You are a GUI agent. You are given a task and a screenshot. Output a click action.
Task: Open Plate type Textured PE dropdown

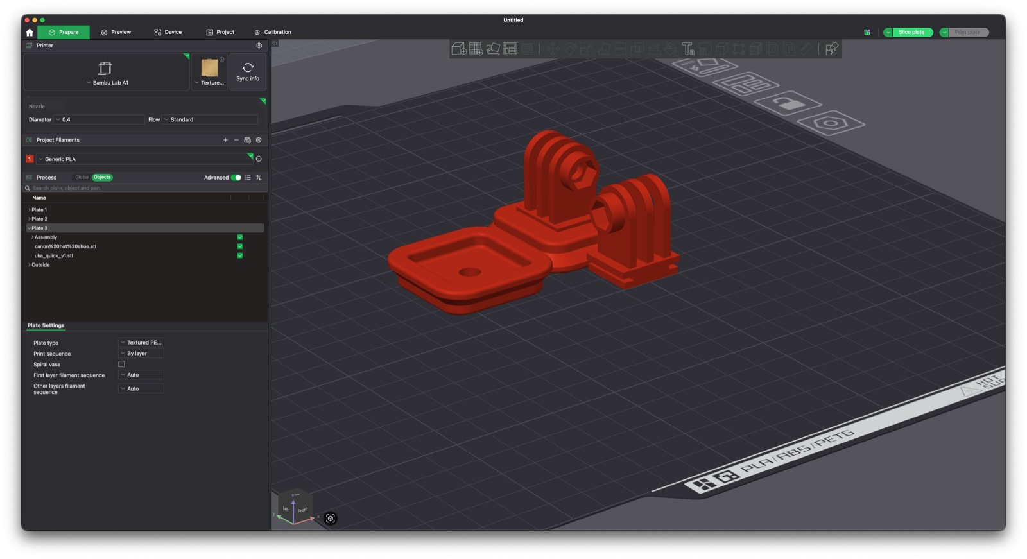(141, 343)
